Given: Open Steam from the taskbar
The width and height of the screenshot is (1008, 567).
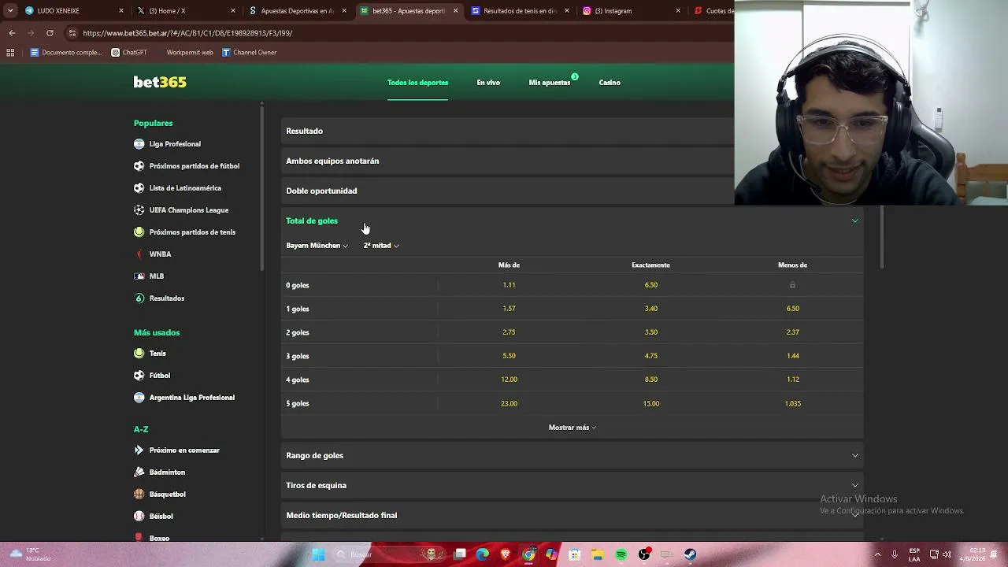Looking at the screenshot, I should pos(690,554).
